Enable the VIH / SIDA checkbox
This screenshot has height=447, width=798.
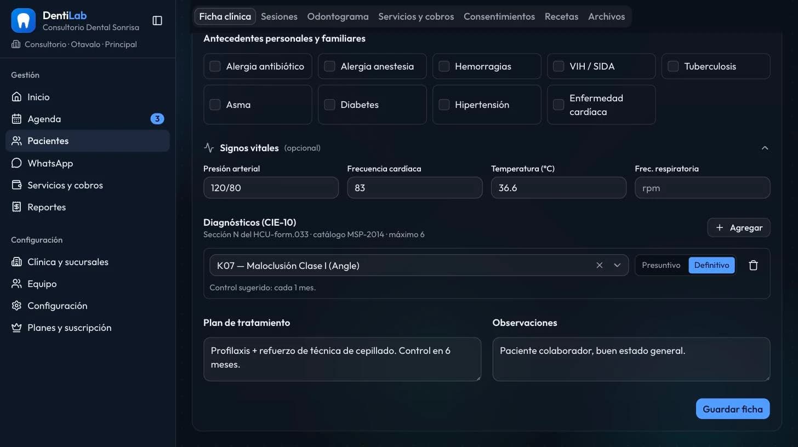[558, 66]
